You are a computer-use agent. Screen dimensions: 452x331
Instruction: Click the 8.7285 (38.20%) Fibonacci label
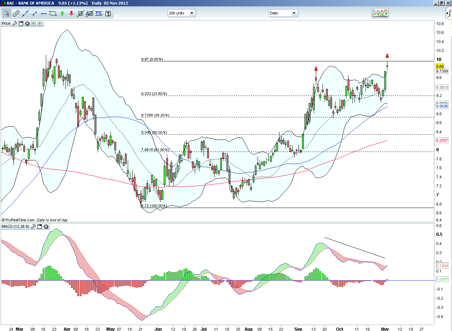(155, 115)
